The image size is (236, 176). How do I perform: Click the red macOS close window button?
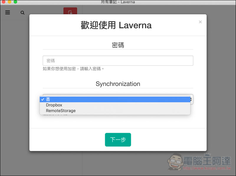[4, 2]
